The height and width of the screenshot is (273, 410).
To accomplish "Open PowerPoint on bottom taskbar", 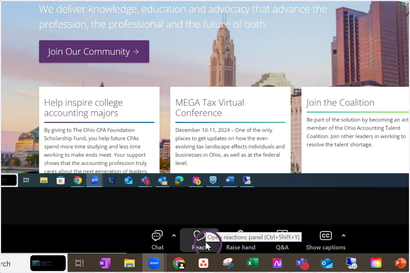I will click(x=400, y=263).
